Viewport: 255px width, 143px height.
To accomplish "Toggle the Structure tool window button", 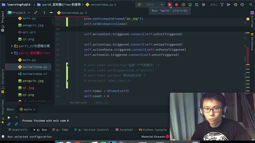I will 3,81.
